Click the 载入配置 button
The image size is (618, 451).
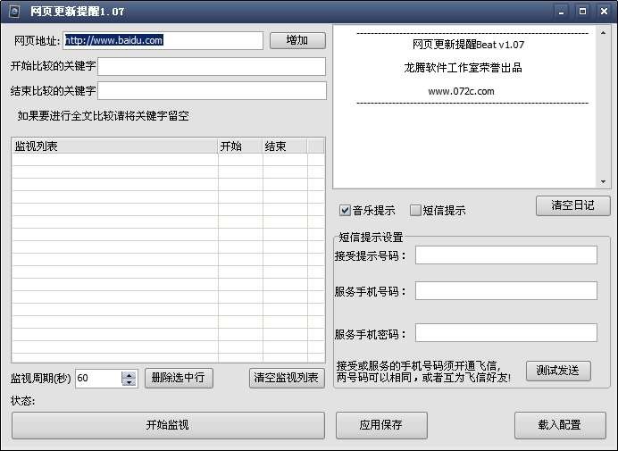click(x=560, y=425)
